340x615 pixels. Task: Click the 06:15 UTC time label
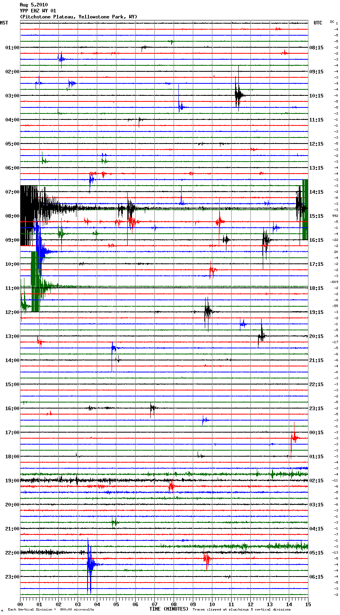tap(316, 577)
